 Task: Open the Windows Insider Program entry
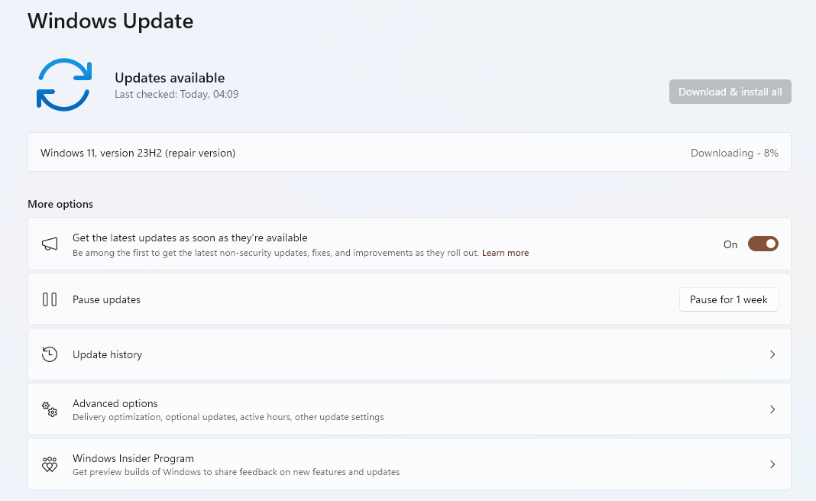(134, 458)
